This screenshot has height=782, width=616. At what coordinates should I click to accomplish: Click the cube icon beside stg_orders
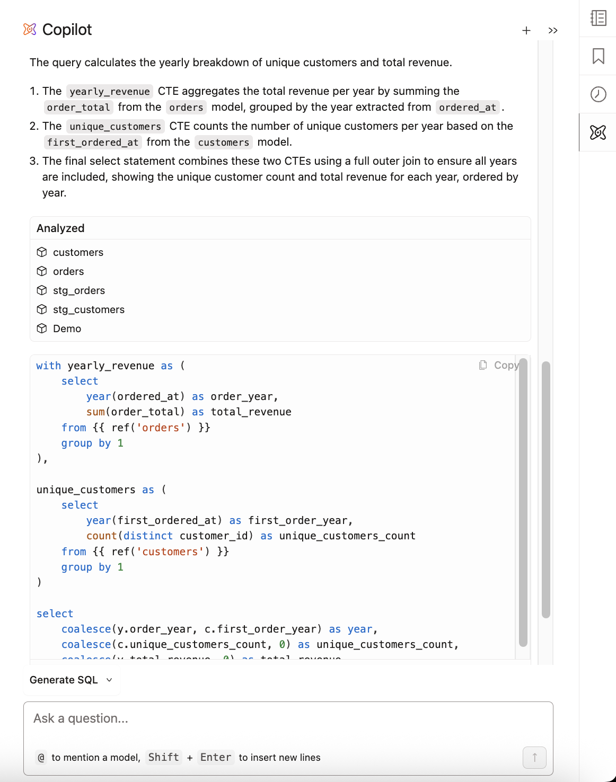pos(42,290)
